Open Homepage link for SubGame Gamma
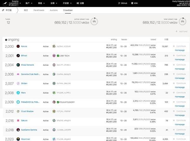This screenshot has width=190, height=141. 180,134
